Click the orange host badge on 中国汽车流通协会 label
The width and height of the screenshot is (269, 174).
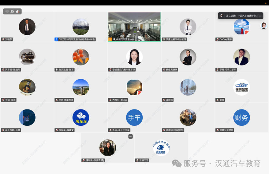point(110,39)
